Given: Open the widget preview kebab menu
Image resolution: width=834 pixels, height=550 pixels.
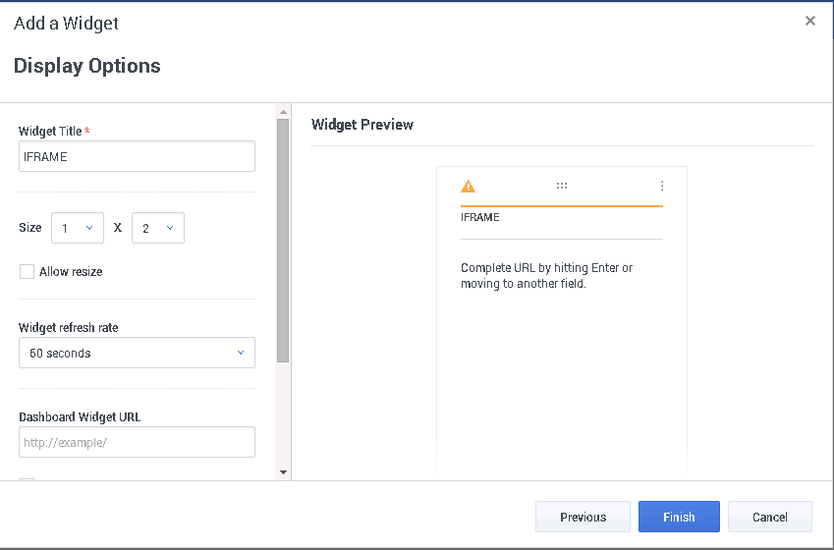Looking at the screenshot, I should pos(661,186).
